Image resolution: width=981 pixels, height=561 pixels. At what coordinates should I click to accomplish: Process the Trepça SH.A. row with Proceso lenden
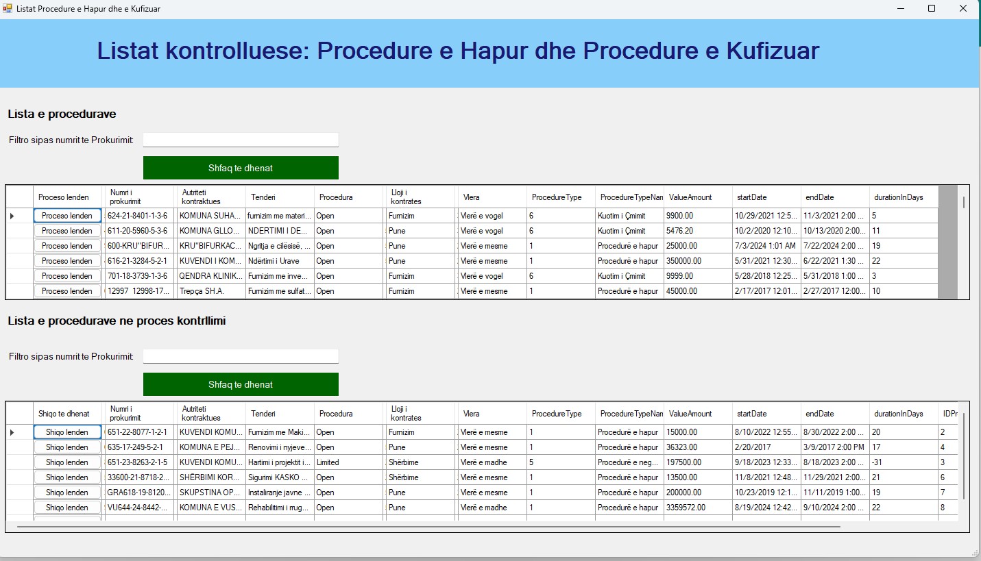coord(67,291)
